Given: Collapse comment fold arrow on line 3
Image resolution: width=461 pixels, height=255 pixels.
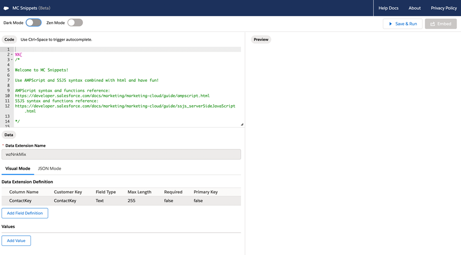Looking at the screenshot, I should tap(12, 60).
